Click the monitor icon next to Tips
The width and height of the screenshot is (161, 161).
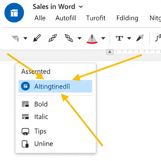(25, 131)
